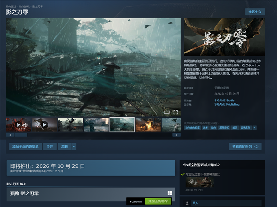This screenshot has height=207, width=277.
Task: Click the 即将推出 release date banner
Action: click(x=91, y=168)
